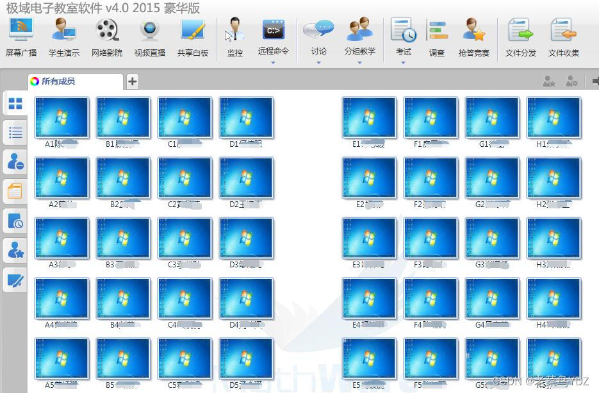
Task: Select student screen B2
Action: pyautogui.click(x=123, y=178)
